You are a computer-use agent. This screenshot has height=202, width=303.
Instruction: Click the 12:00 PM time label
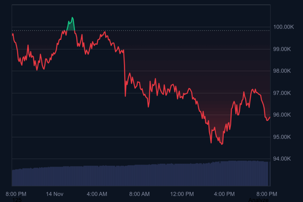(x=182, y=194)
